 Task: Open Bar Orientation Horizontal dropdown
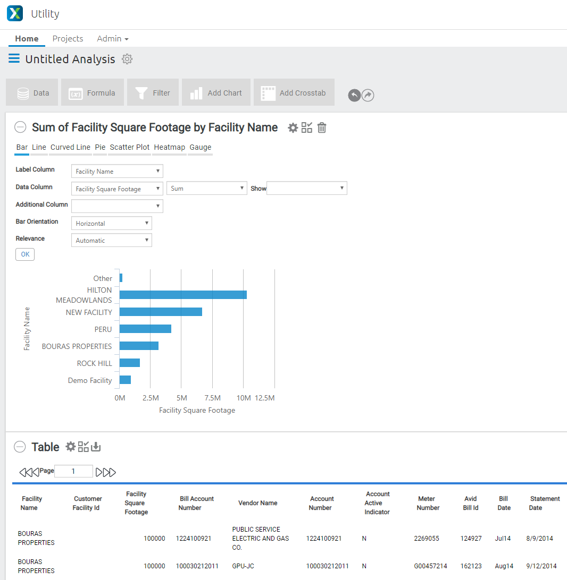click(112, 223)
